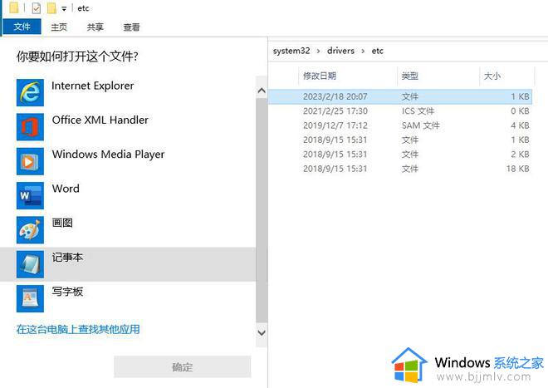Sort by the 大小 column header
This screenshot has height=388, width=548.
click(492, 76)
